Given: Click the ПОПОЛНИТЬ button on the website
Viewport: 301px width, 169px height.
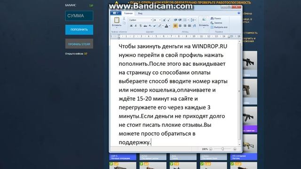Looking at the screenshot, I should (79, 30).
